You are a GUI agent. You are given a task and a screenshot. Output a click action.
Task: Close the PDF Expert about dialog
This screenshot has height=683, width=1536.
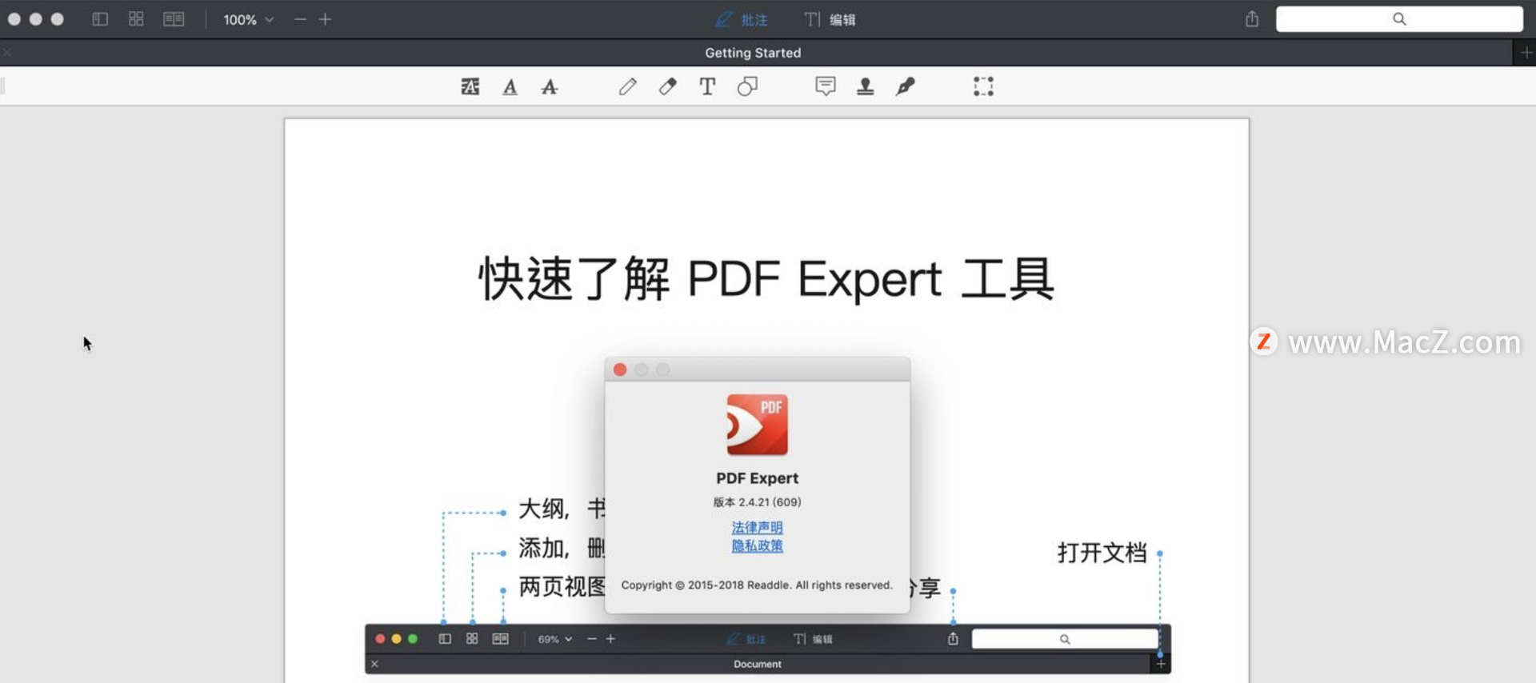(620, 369)
